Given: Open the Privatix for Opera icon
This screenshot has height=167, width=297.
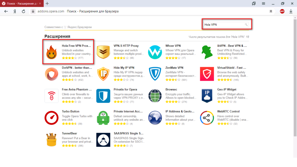Looking at the screenshot, I should point(103,96).
